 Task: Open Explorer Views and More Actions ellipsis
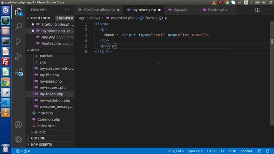tap(67, 10)
